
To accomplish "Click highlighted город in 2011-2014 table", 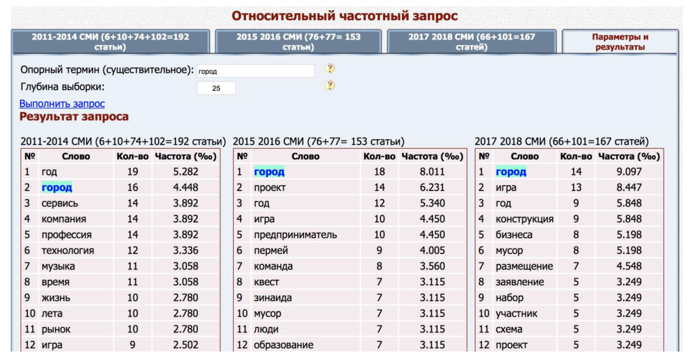I will point(57,187).
